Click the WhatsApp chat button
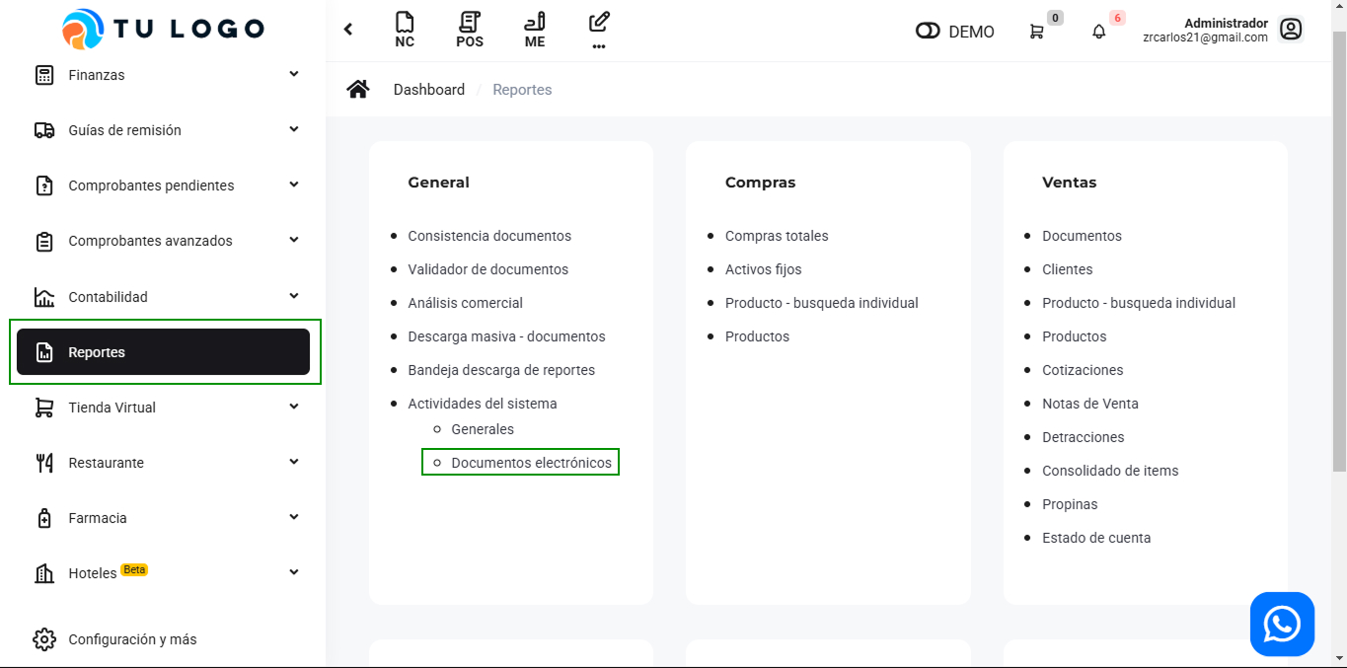This screenshot has width=1347, height=668. (1282, 624)
